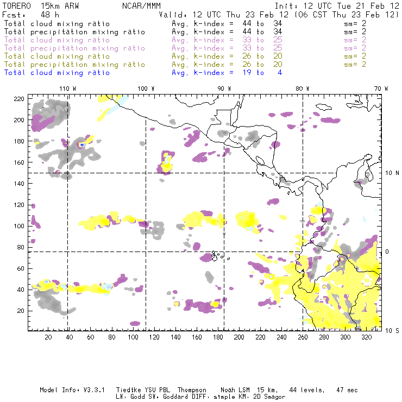
Task: Click the "80 W" longitude label
Action: click(303, 89)
